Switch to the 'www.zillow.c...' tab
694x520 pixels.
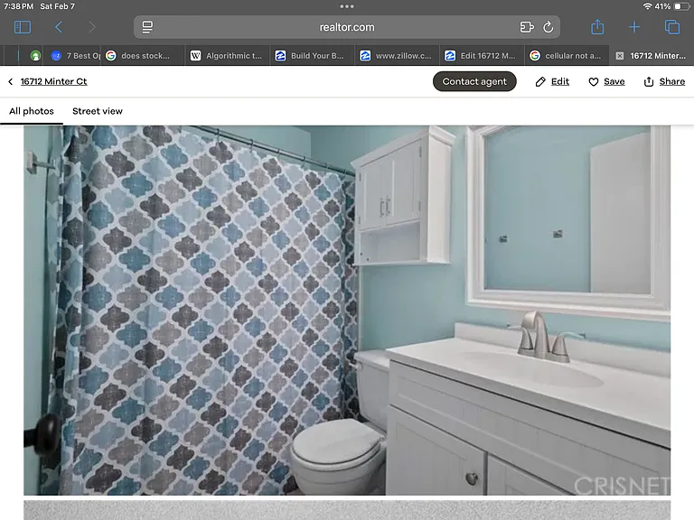pos(398,56)
